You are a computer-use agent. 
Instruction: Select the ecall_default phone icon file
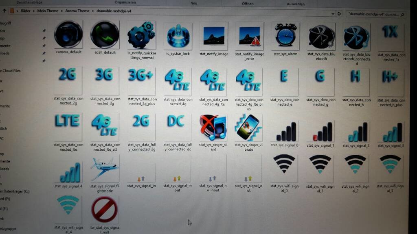[105, 35]
